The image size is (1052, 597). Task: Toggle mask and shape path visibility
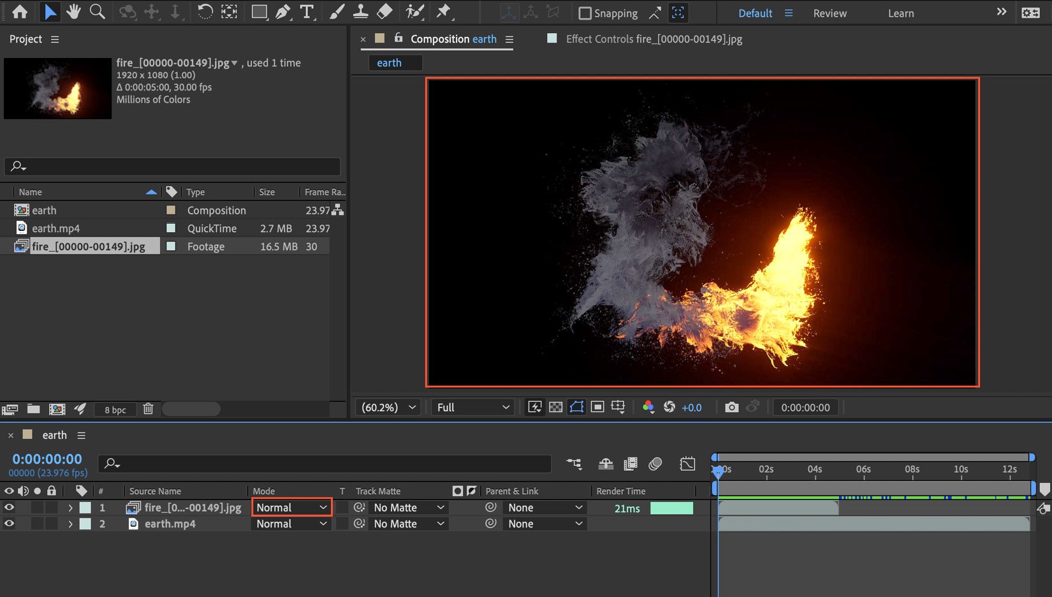tap(576, 407)
